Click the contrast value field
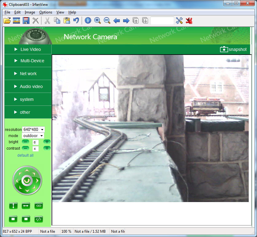Viewport: 257px width, 237px height. [35, 149]
